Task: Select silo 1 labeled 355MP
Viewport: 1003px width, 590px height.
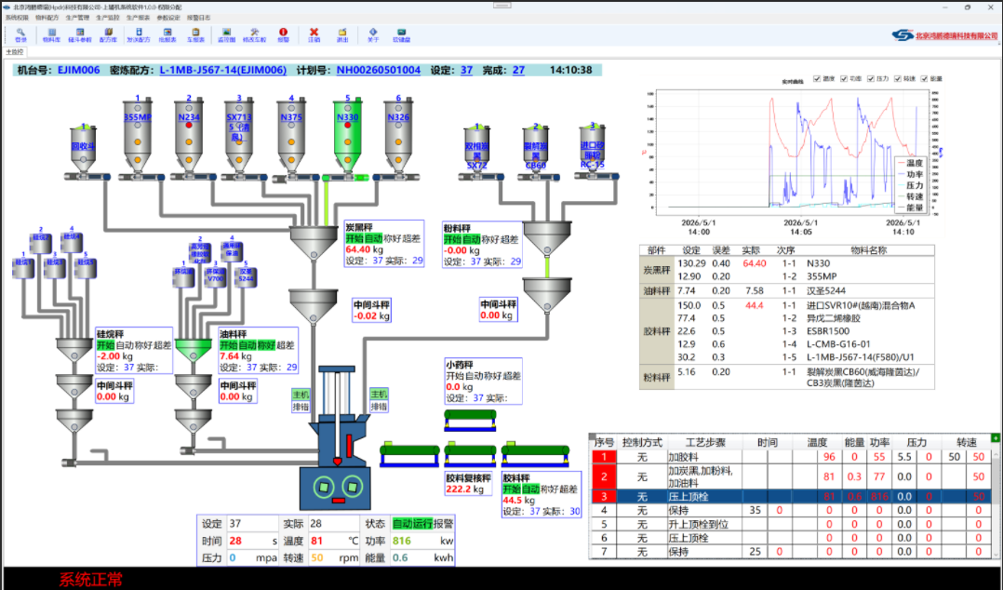Action: pos(138,137)
